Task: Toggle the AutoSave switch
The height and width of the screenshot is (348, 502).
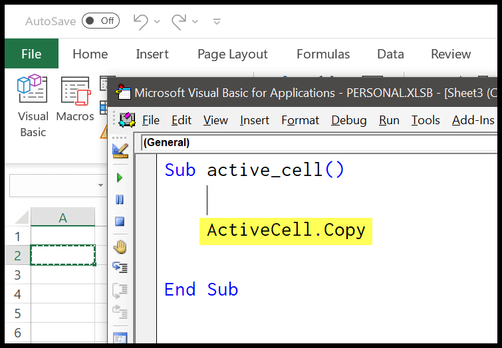Action: click(x=100, y=21)
